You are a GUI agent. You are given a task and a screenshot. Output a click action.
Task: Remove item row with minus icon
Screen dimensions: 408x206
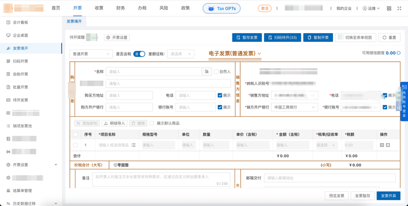coord(388,145)
